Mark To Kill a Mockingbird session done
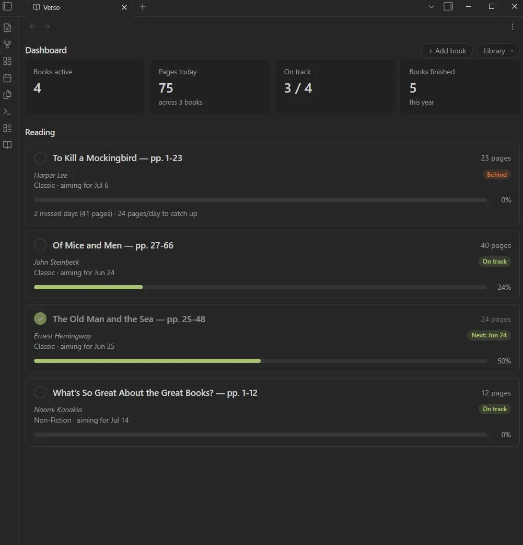 (x=40, y=158)
